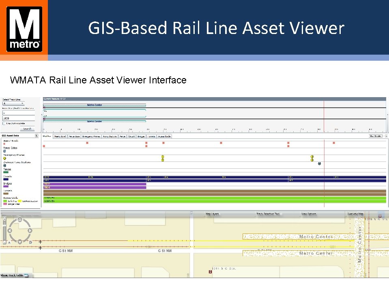Viewport: 389px width, 291px height.
Task: Select the Bridges tab
Action: 141,136
